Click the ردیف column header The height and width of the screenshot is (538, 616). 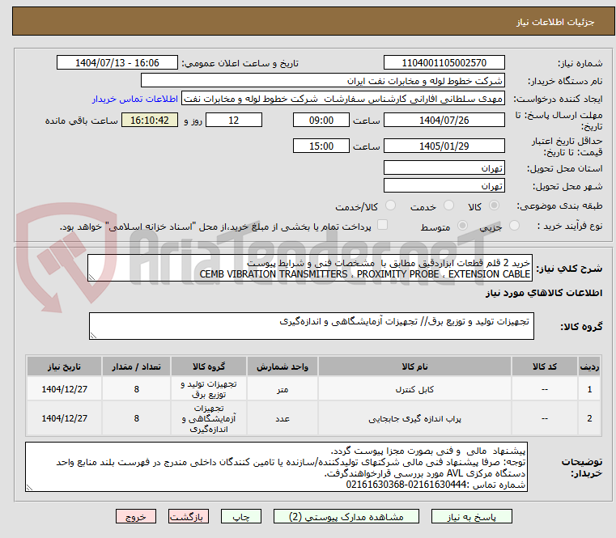click(589, 366)
